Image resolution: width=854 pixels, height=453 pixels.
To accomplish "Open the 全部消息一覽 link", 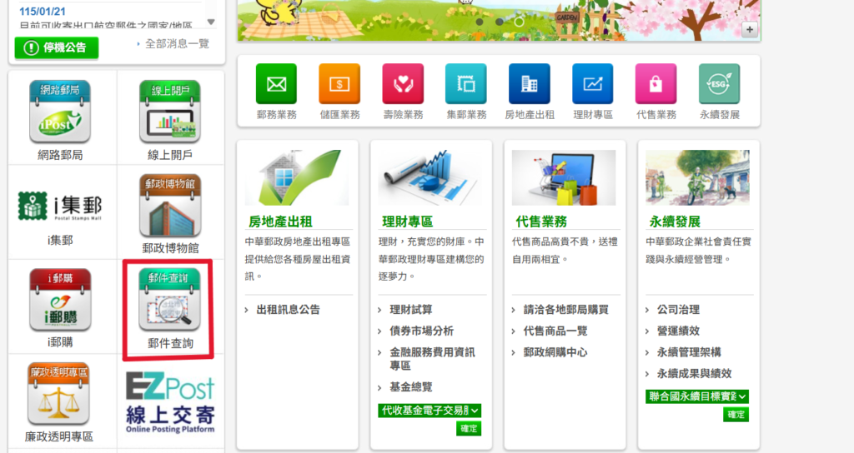I will 176,44.
